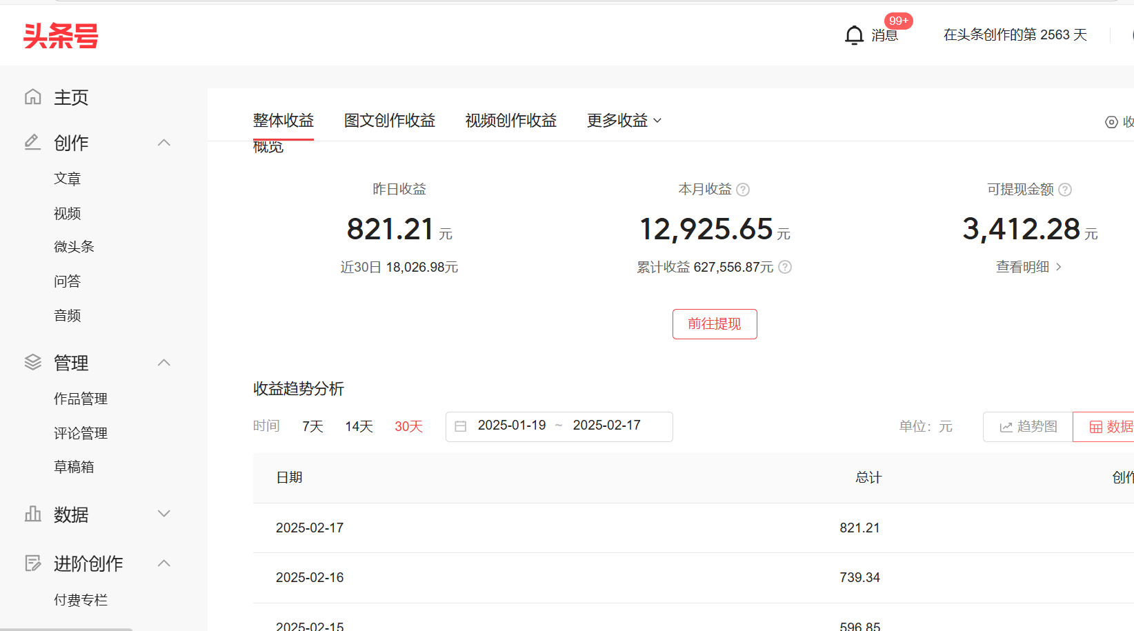Open 音频 in sidebar
1134x631 pixels.
pyautogui.click(x=68, y=316)
